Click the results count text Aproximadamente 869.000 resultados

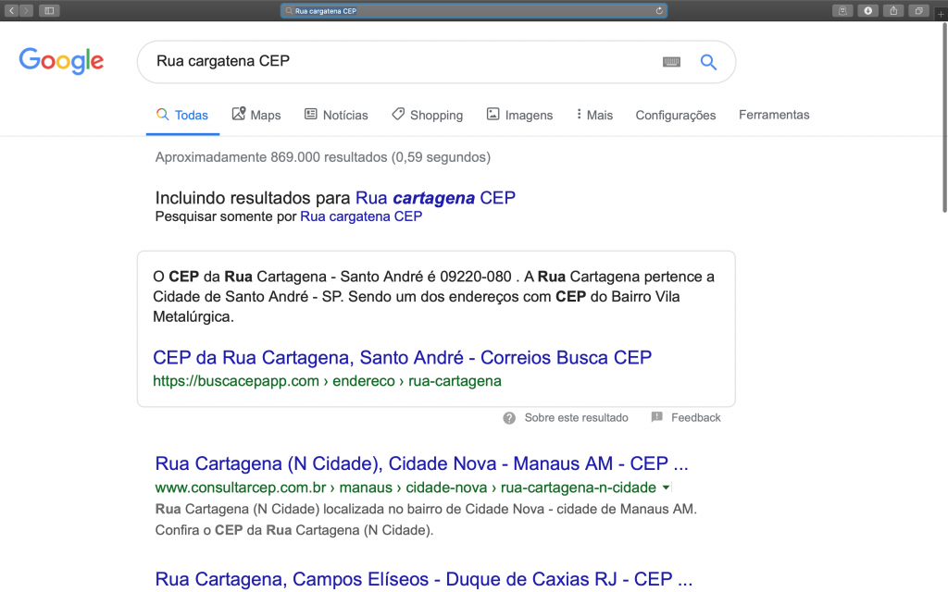(323, 157)
